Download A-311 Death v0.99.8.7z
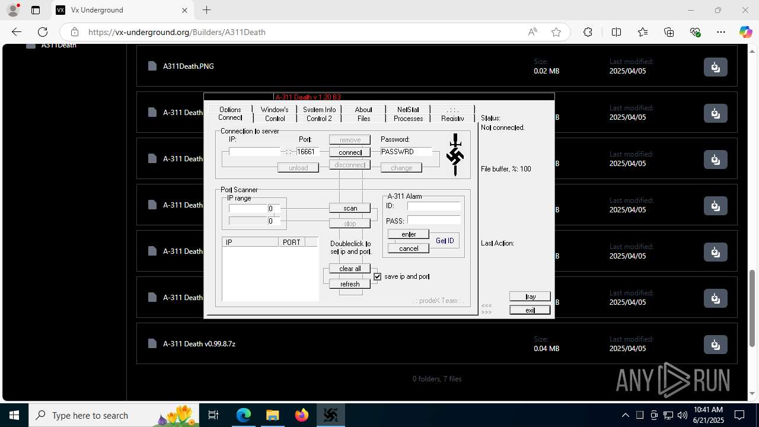Image resolution: width=759 pixels, height=427 pixels. coord(715,345)
